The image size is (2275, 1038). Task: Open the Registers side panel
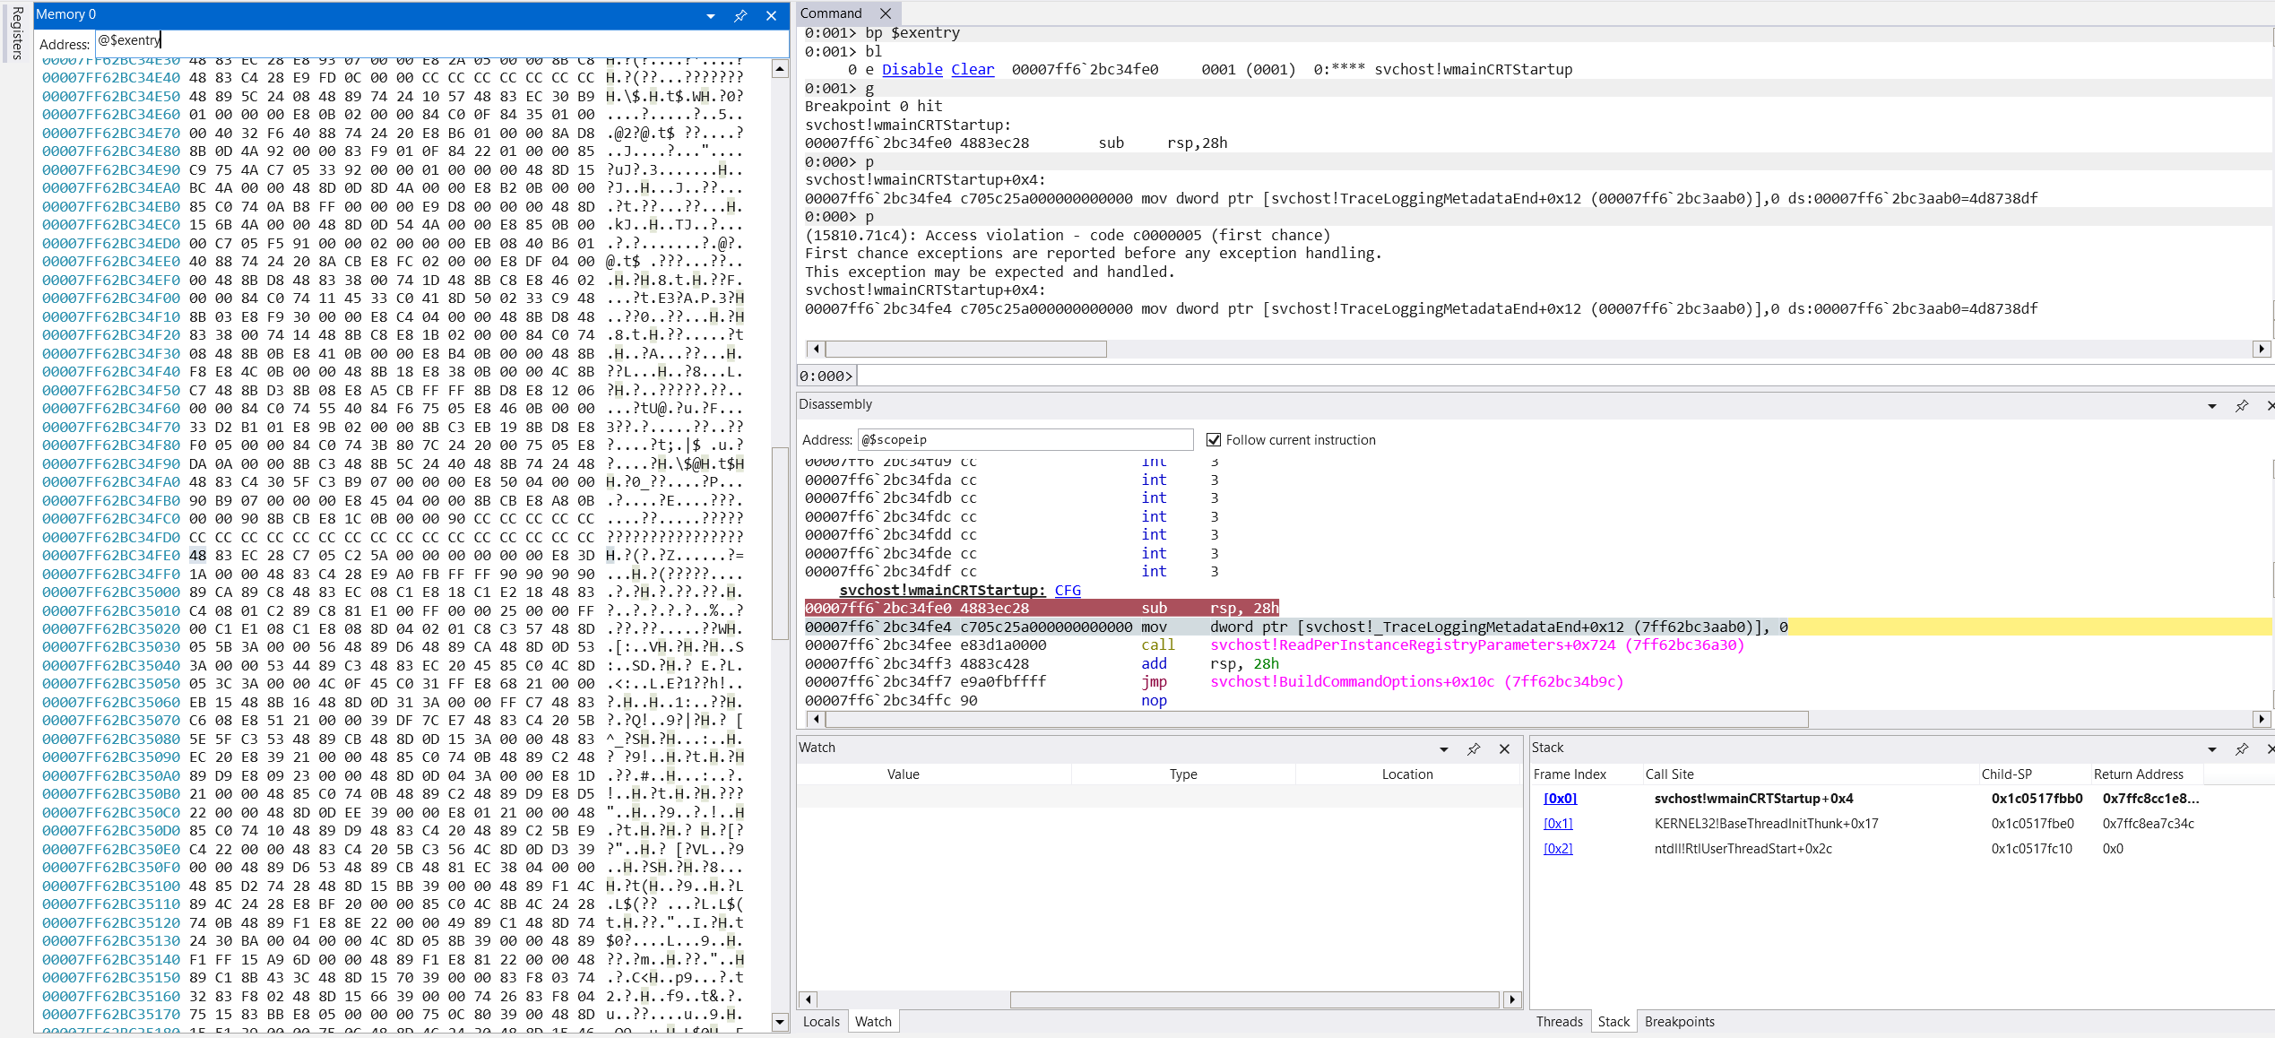pyautogui.click(x=16, y=33)
